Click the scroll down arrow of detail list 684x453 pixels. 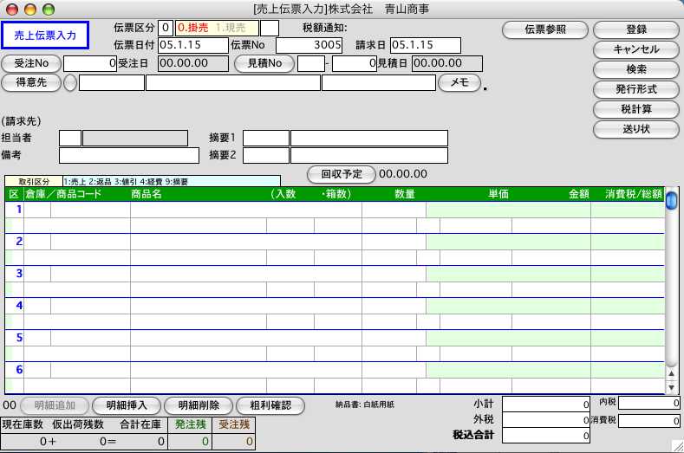(671, 388)
